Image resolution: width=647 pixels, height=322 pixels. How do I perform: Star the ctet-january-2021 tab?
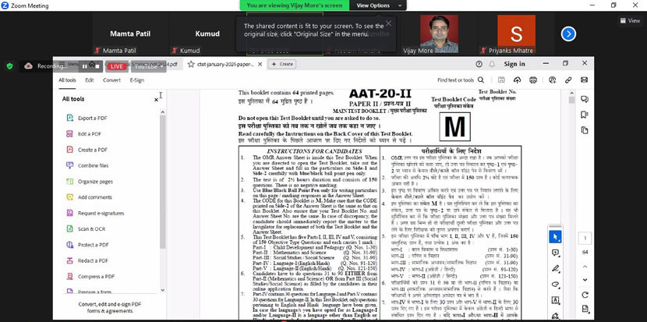pyautogui.click(x=191, y=64)
